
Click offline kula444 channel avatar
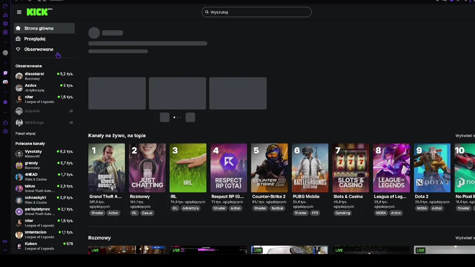tap(19, 111)
